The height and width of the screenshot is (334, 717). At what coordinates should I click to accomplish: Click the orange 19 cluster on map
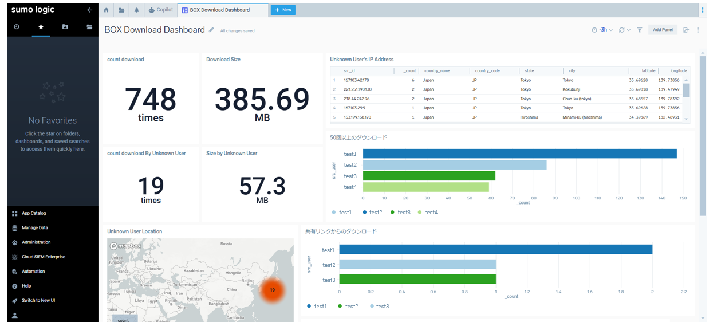tap(273, 290)
